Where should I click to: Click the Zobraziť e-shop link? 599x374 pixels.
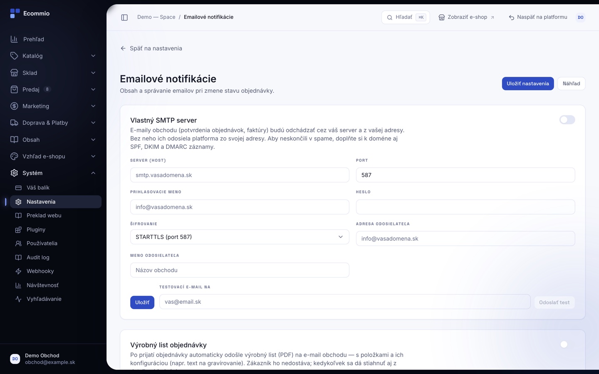[466, 17]
